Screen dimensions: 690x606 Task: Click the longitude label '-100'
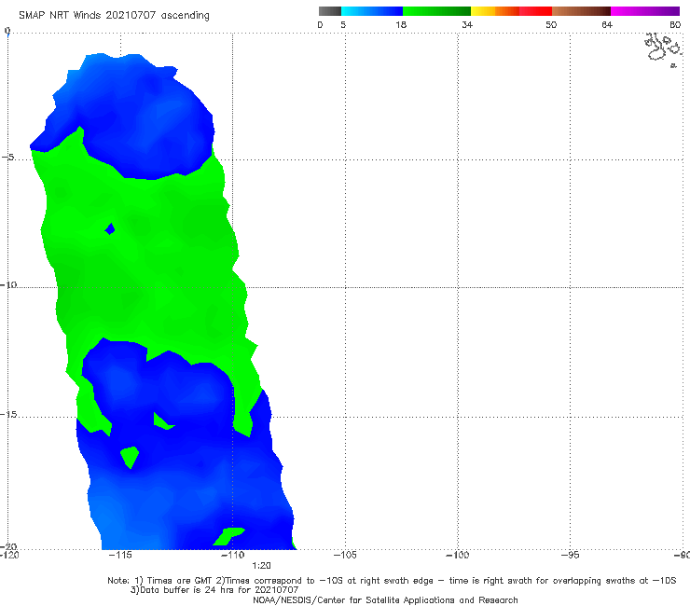[458, 555]
